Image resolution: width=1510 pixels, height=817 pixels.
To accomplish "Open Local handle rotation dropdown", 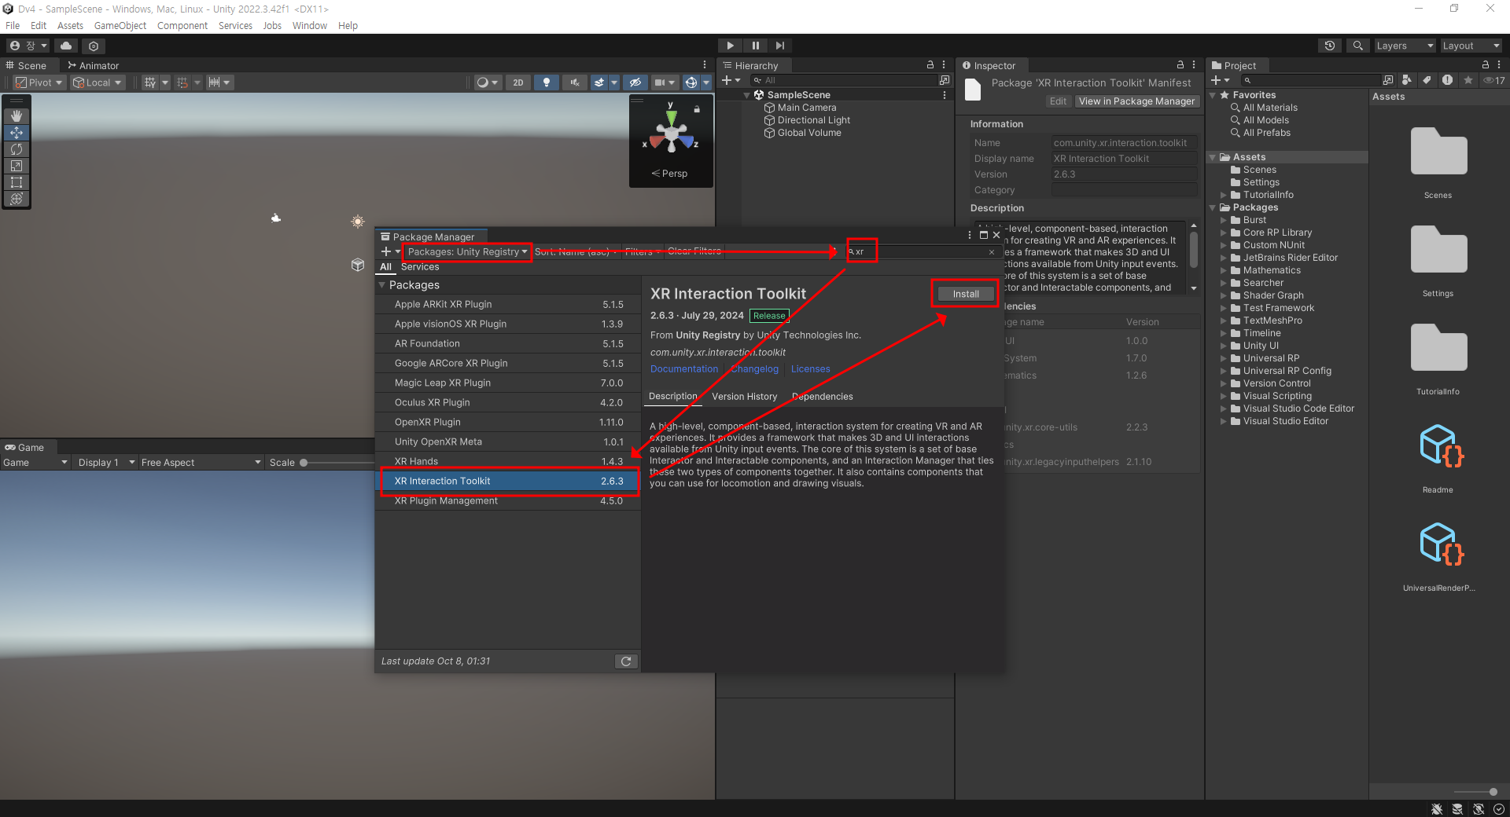I will (98, 82).
